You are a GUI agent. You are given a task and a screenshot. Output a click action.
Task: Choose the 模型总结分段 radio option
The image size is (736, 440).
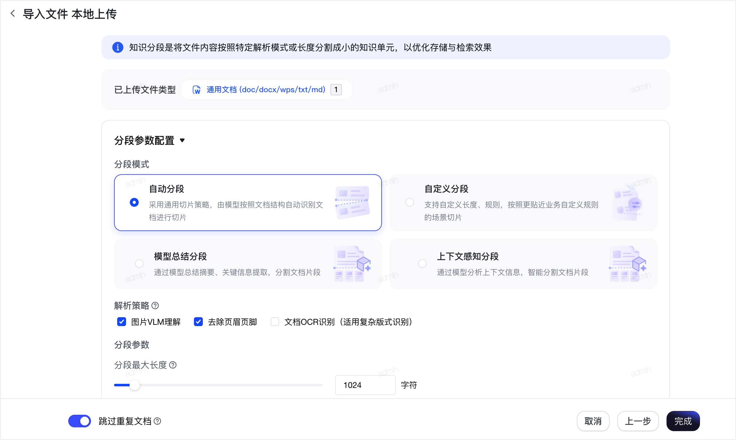coord(139,263)
